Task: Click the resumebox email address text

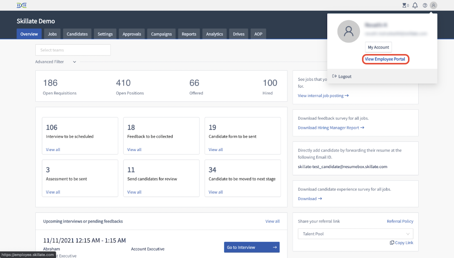Action: (342, 167)
